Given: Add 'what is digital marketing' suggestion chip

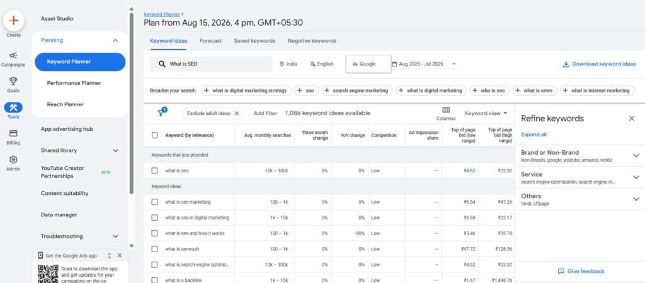Looking at the screenshot, I should 431,91.
